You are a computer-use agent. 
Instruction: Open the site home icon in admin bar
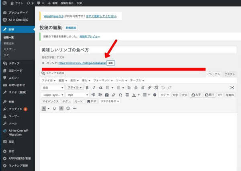coord(12,3)
